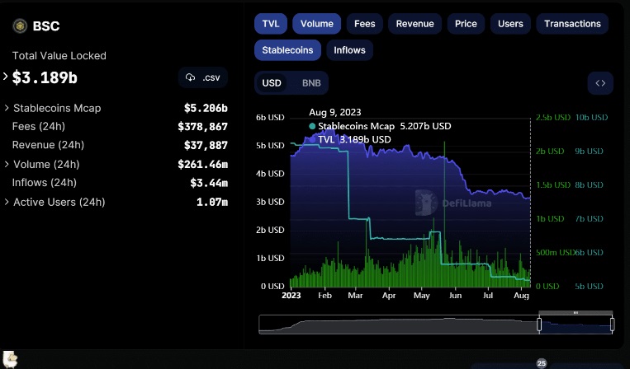
Task: Click the small avatar icon at bottom left
Action: (x=10, y=359)
